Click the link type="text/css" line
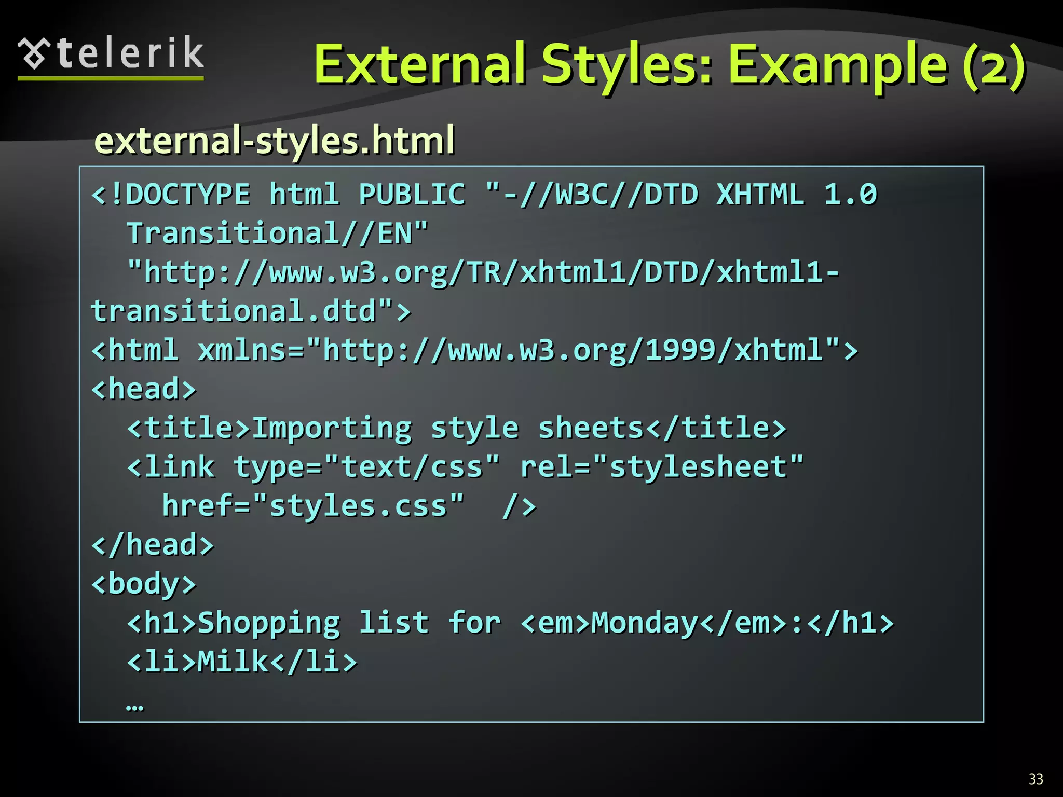Viewport: 1063px width, 797px height. (465, 467)
